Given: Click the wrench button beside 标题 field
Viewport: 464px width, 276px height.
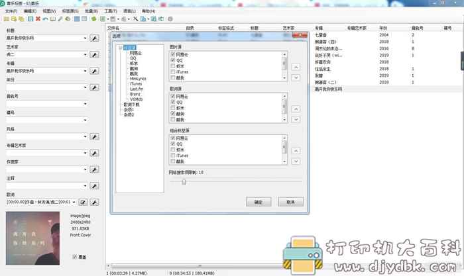Looking at the screenshot, I should coord(94,38).
